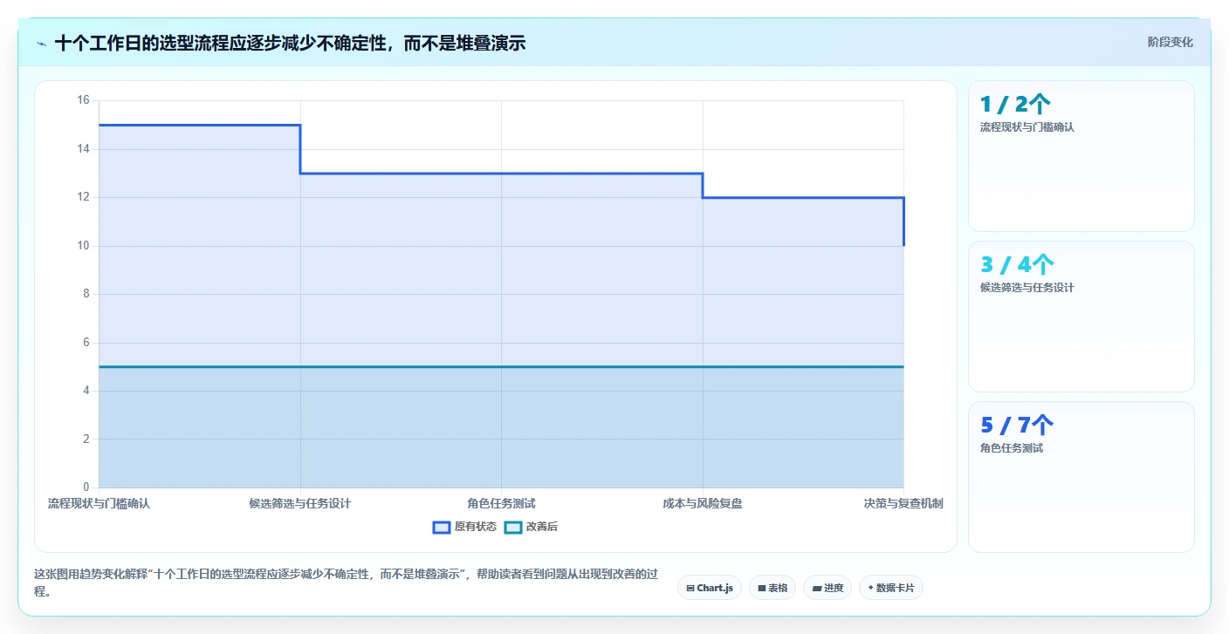Click x-axis label 成本与风险复盘
This screenshot has height=634, width=1229.
[x=703, y=503]
